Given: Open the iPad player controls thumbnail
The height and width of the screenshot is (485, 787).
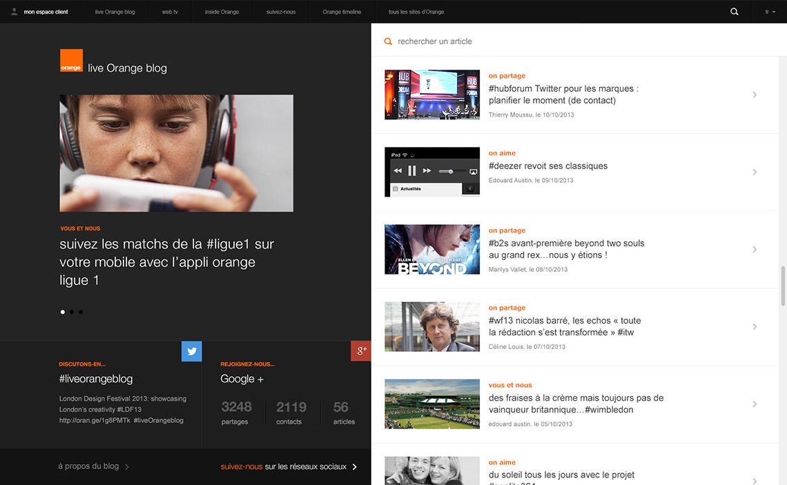Looking at the screenshot, I should [432, 172].
